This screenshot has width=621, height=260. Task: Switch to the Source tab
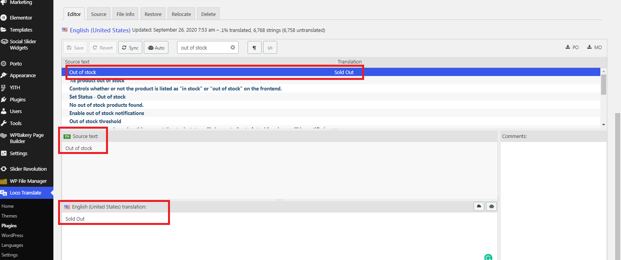tap(99, 14)
